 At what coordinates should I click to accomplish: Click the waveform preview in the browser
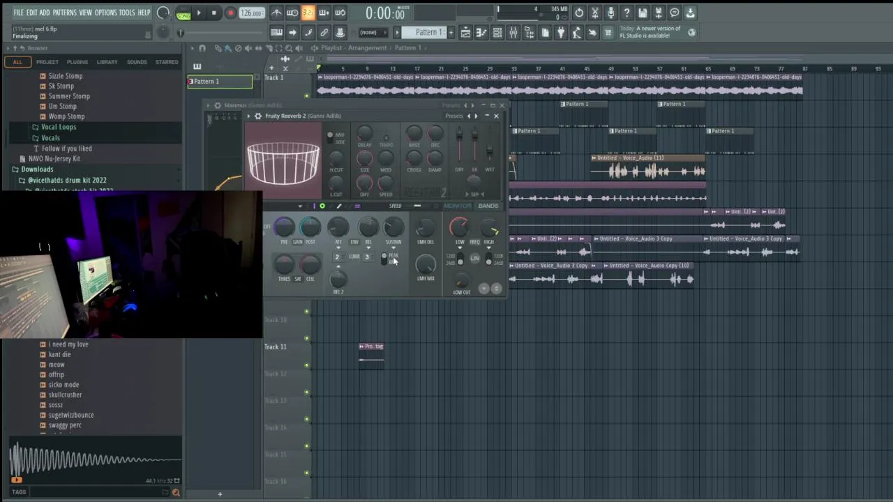tap(96, 460)
